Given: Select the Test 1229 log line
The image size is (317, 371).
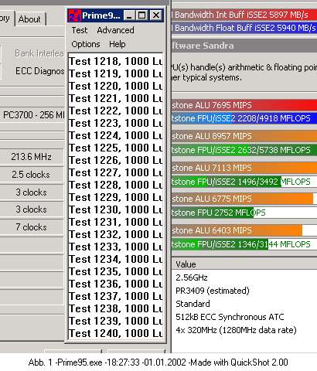Looking at the screenshot, I should (x=116, y=197).
